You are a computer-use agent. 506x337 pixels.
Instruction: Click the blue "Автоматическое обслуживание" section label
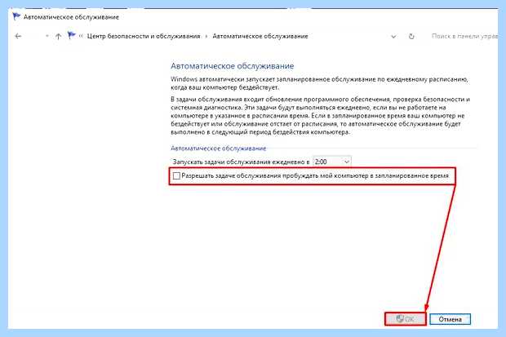[x=218, y=149]
